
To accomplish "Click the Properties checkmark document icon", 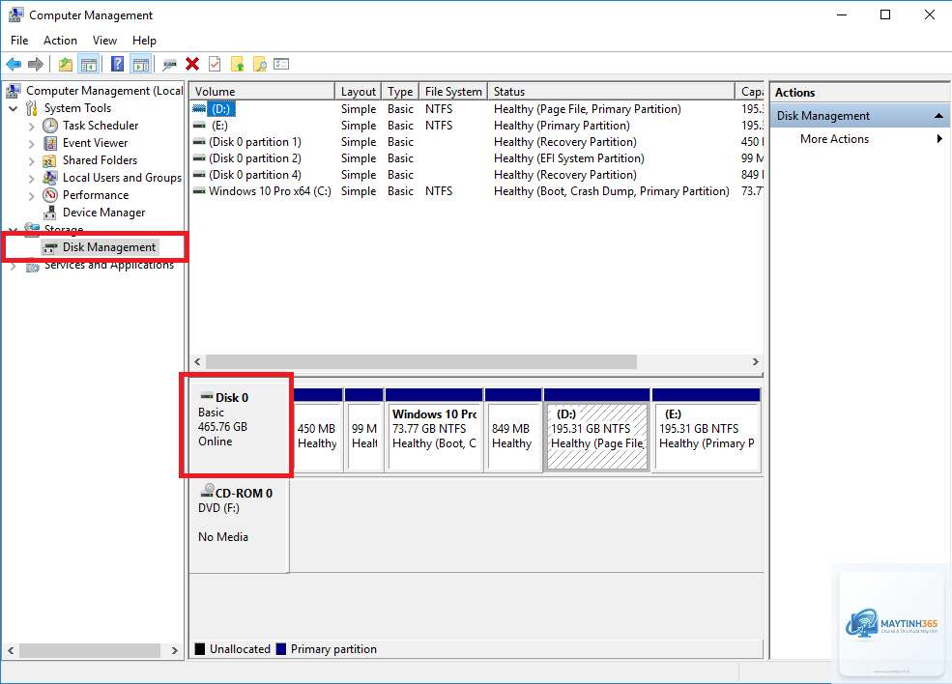I will point(215,64).
